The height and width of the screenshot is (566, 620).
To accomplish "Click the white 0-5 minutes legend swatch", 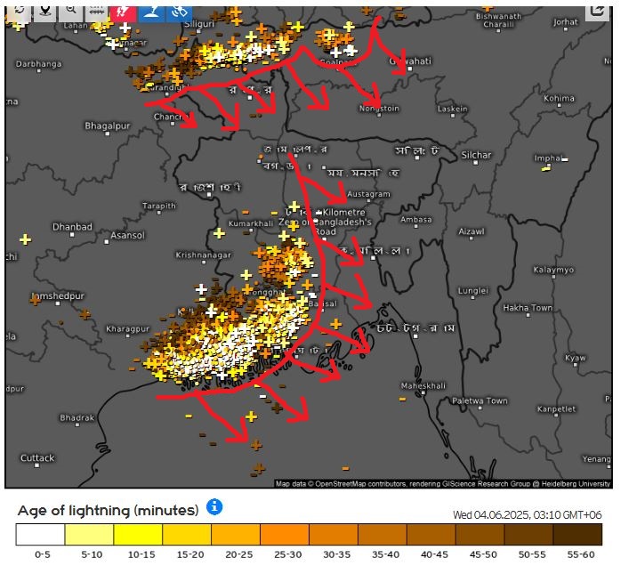I will point(40,534).
